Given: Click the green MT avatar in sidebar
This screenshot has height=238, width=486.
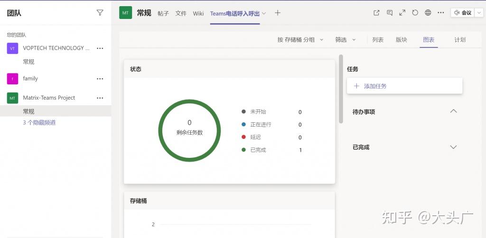Looking at the screenshot, I should [12, 98].
